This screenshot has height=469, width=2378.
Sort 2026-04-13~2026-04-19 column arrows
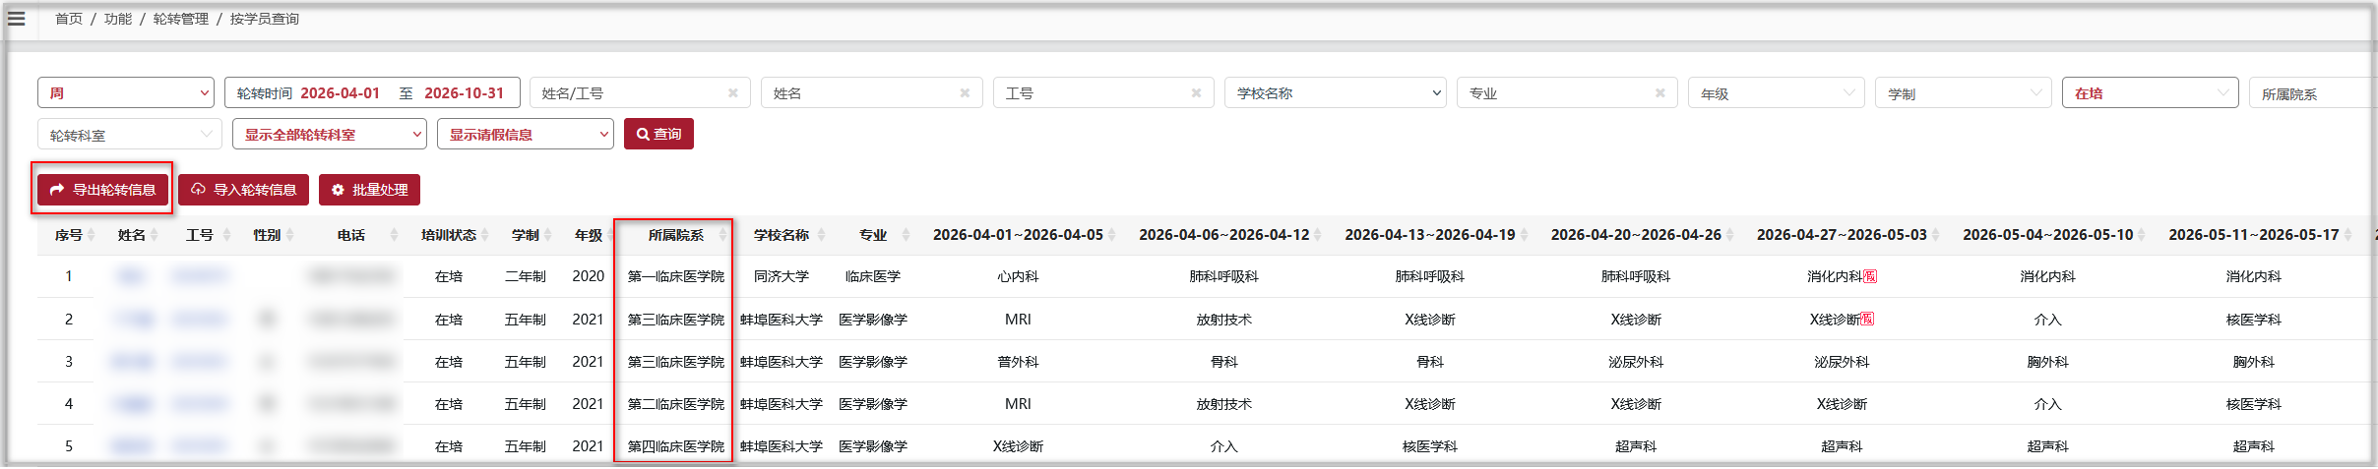point(1525,235)
